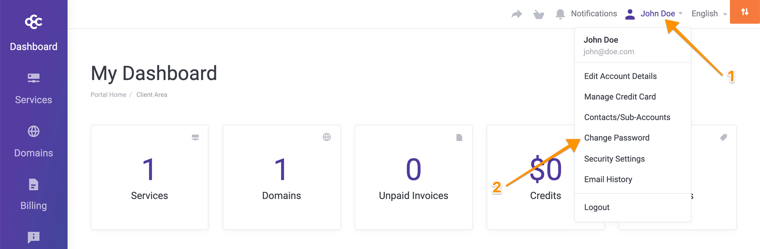Expand the John Doe account dropdown
Screen dimensions: 760x249
pos(657,14)
